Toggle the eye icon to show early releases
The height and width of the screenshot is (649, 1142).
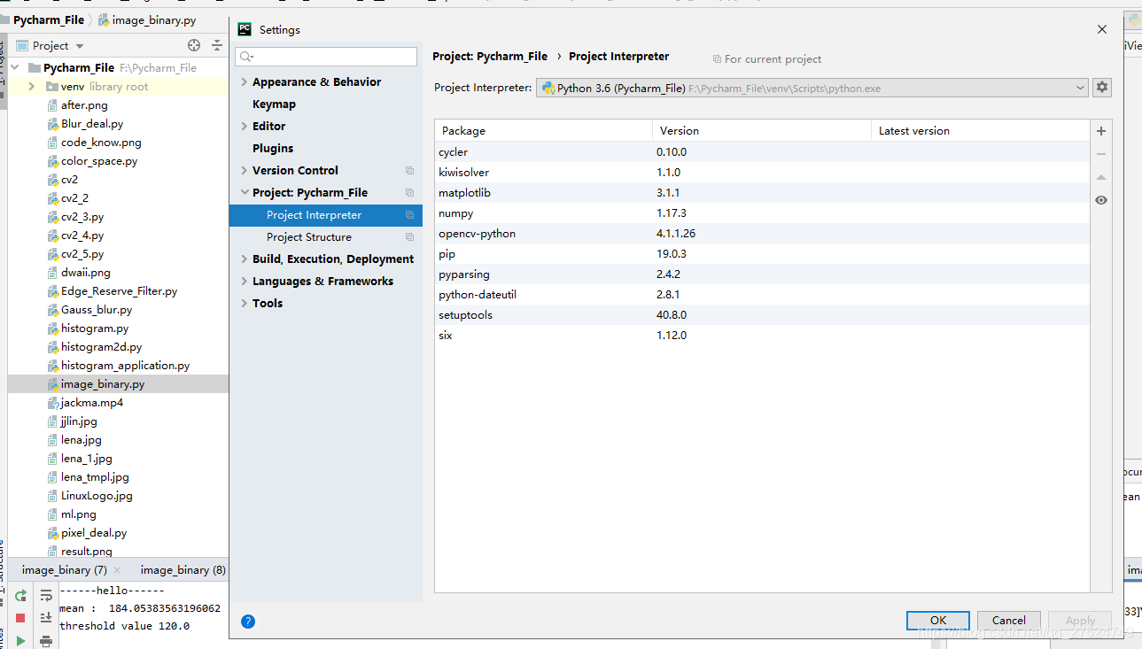(x=1100, y=200)
